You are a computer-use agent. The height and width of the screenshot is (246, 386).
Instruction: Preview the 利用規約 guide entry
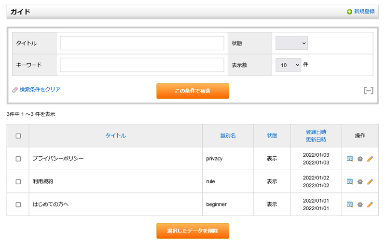[350, 182]
